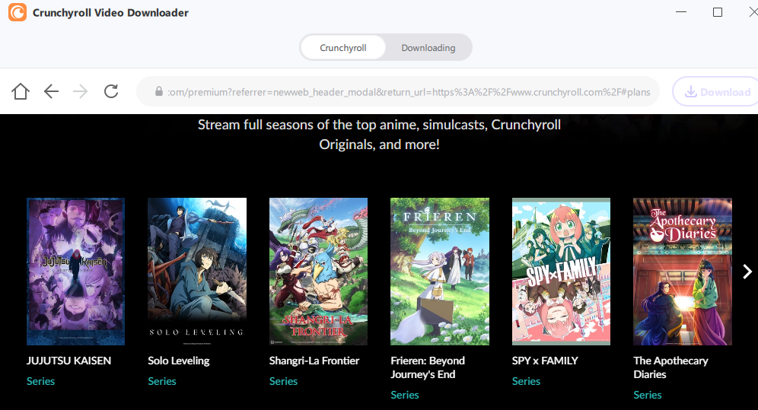
Task: Show next titles with carousel right chevron
Action: click(747, 272)
